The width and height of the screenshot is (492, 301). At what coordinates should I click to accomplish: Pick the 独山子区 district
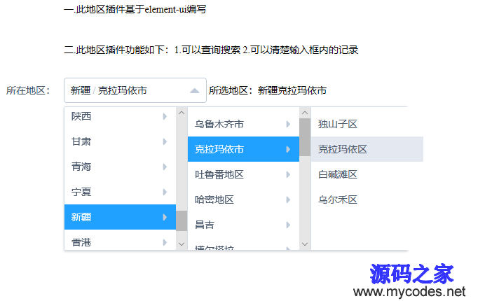(367, 124)
